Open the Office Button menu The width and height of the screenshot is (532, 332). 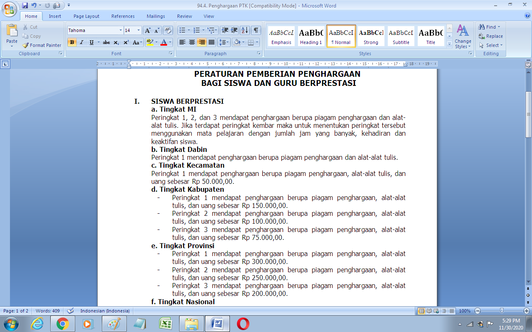click(x=9, y=9)
